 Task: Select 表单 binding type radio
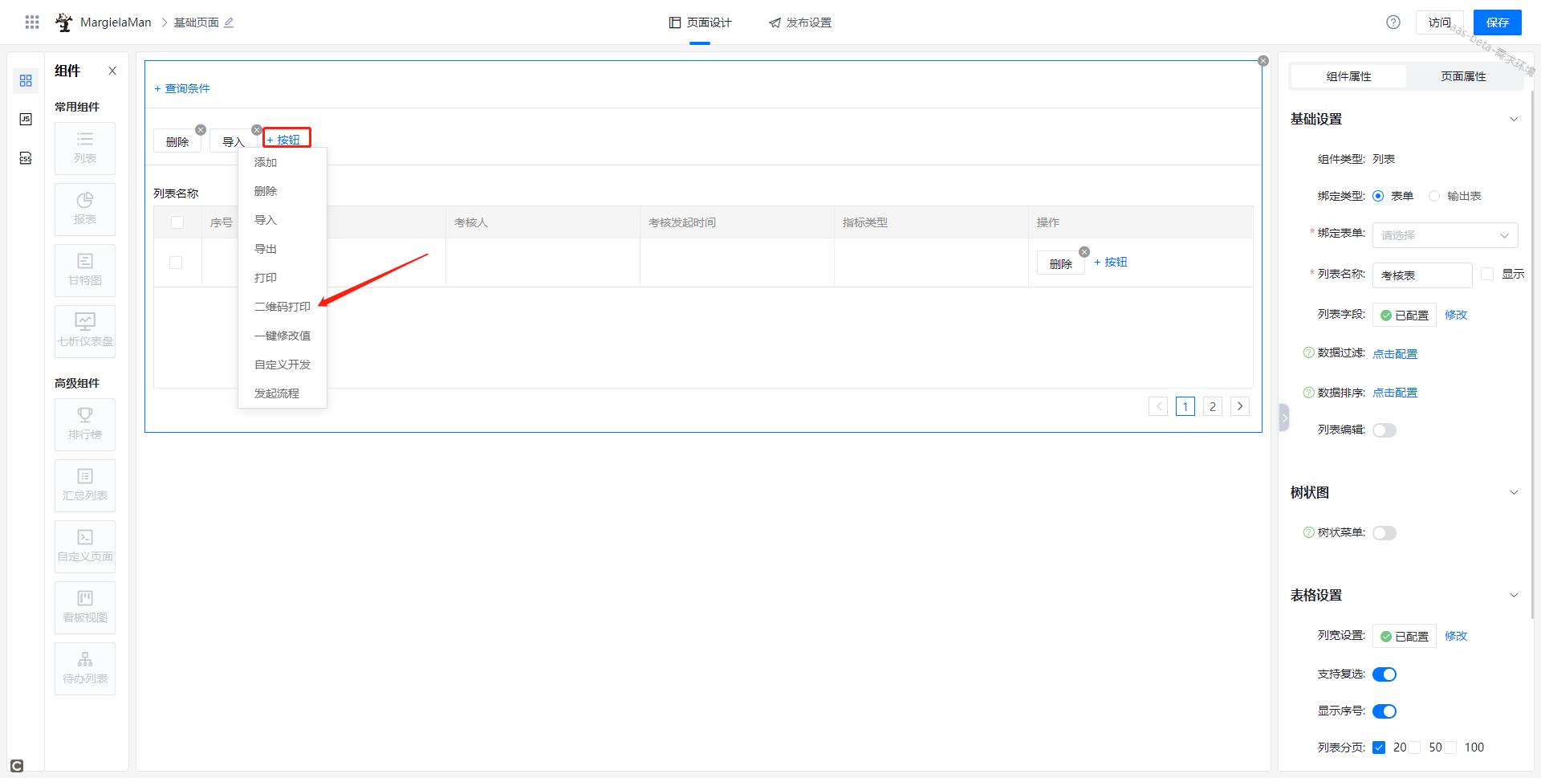pos(1378,196)
